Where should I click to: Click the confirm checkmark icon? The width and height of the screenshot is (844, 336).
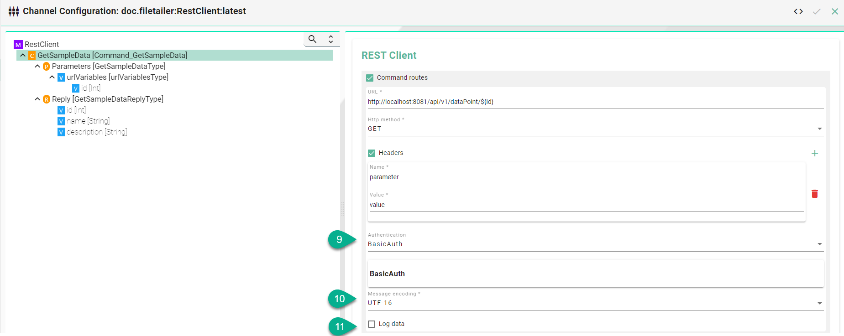click(816, 11)
